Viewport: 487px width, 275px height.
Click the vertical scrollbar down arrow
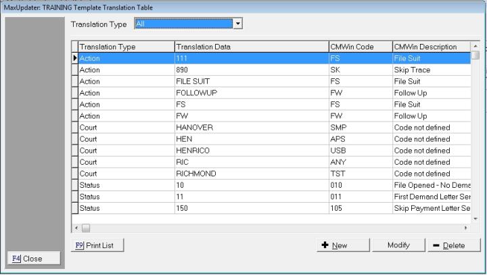476,218
